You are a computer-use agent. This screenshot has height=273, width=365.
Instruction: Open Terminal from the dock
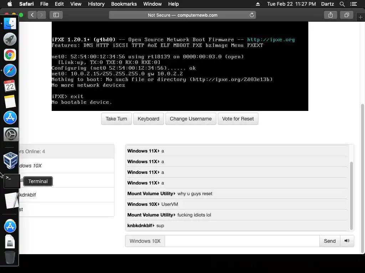click(12, 181)
